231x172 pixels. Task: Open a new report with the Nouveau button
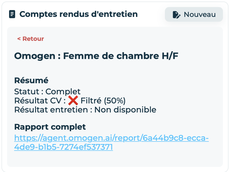click(x=194, y=14)
